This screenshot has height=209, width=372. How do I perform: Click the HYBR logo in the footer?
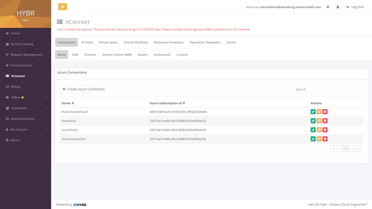tap(80, 205)
